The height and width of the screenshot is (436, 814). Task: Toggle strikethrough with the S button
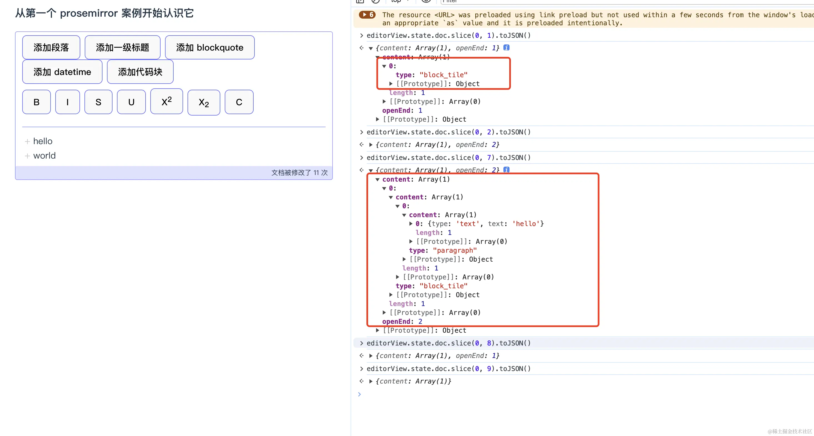coord(98,102)
